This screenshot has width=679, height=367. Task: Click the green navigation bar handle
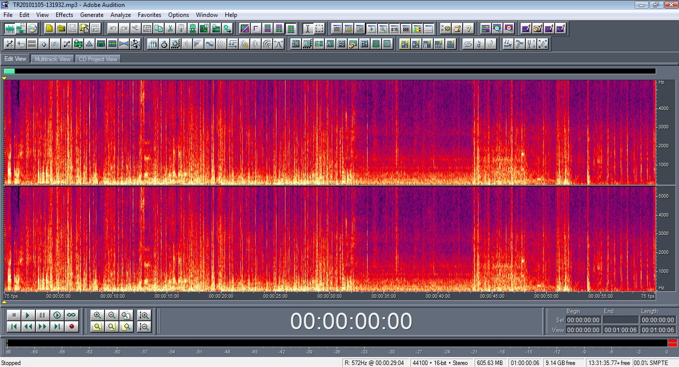[9, 71]
